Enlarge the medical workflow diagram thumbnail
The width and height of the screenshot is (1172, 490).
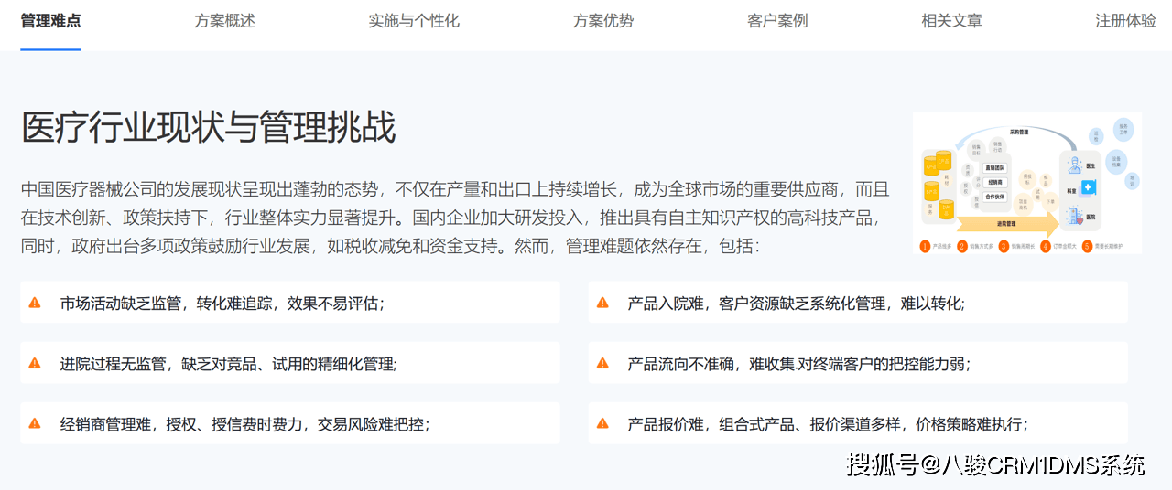pos(1026,183)
